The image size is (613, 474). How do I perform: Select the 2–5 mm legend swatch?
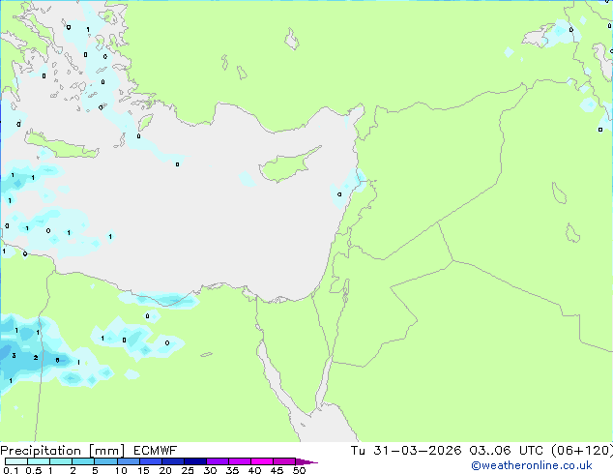(83, 461)
